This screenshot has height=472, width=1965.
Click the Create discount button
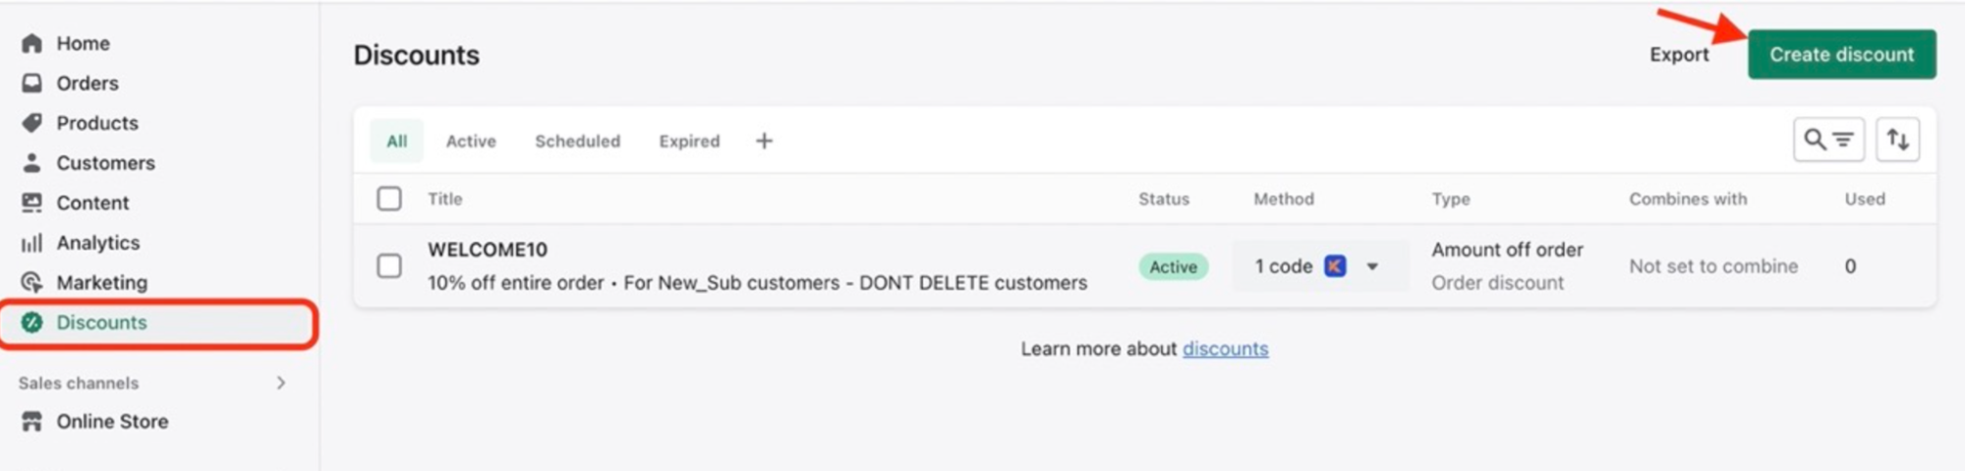click(1841, 54)
